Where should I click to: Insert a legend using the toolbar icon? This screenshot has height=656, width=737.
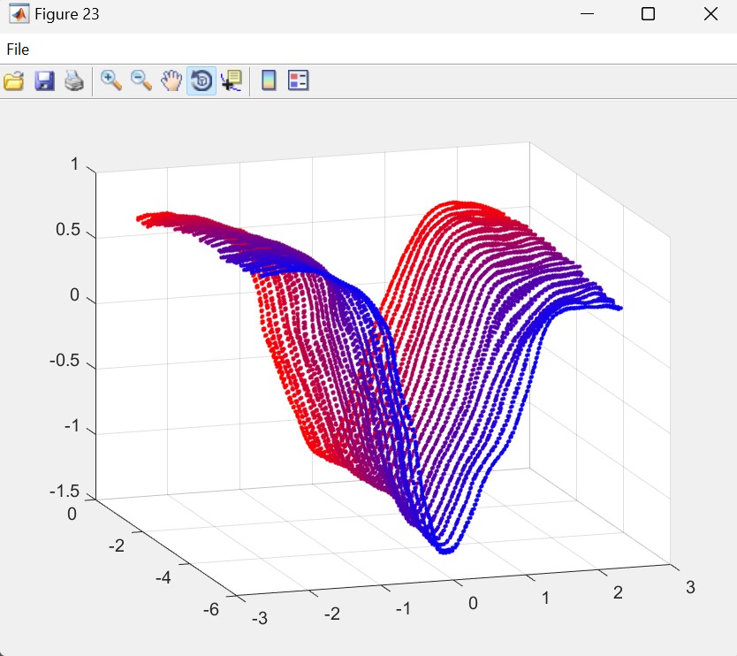(299, 81)
